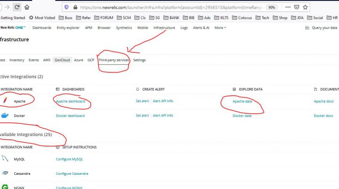Open the Docker data link
Viewport: 339px width, 189px height.
pyautogui.click(x=242, y=115)
